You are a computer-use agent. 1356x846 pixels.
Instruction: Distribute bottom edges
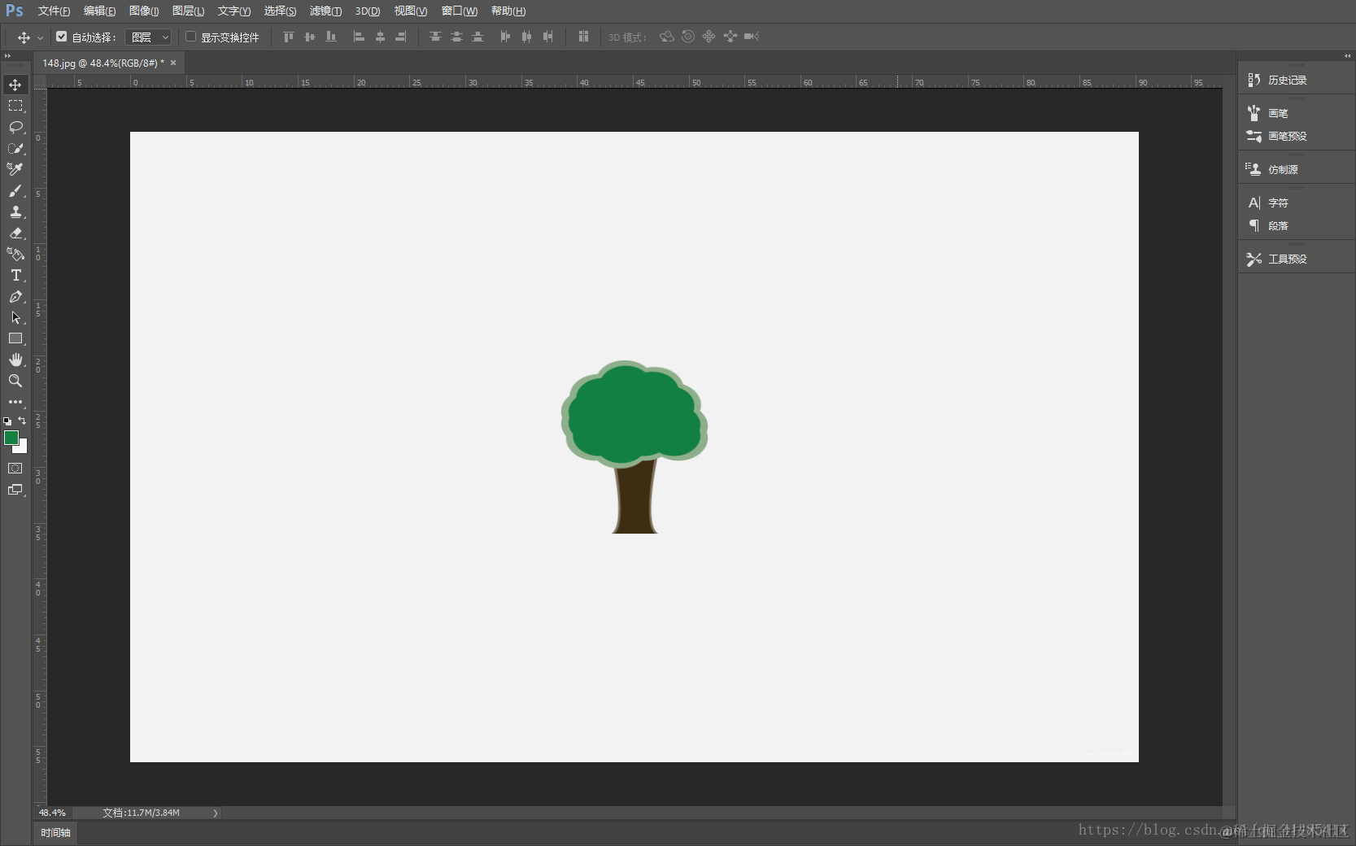click(477, 37)
